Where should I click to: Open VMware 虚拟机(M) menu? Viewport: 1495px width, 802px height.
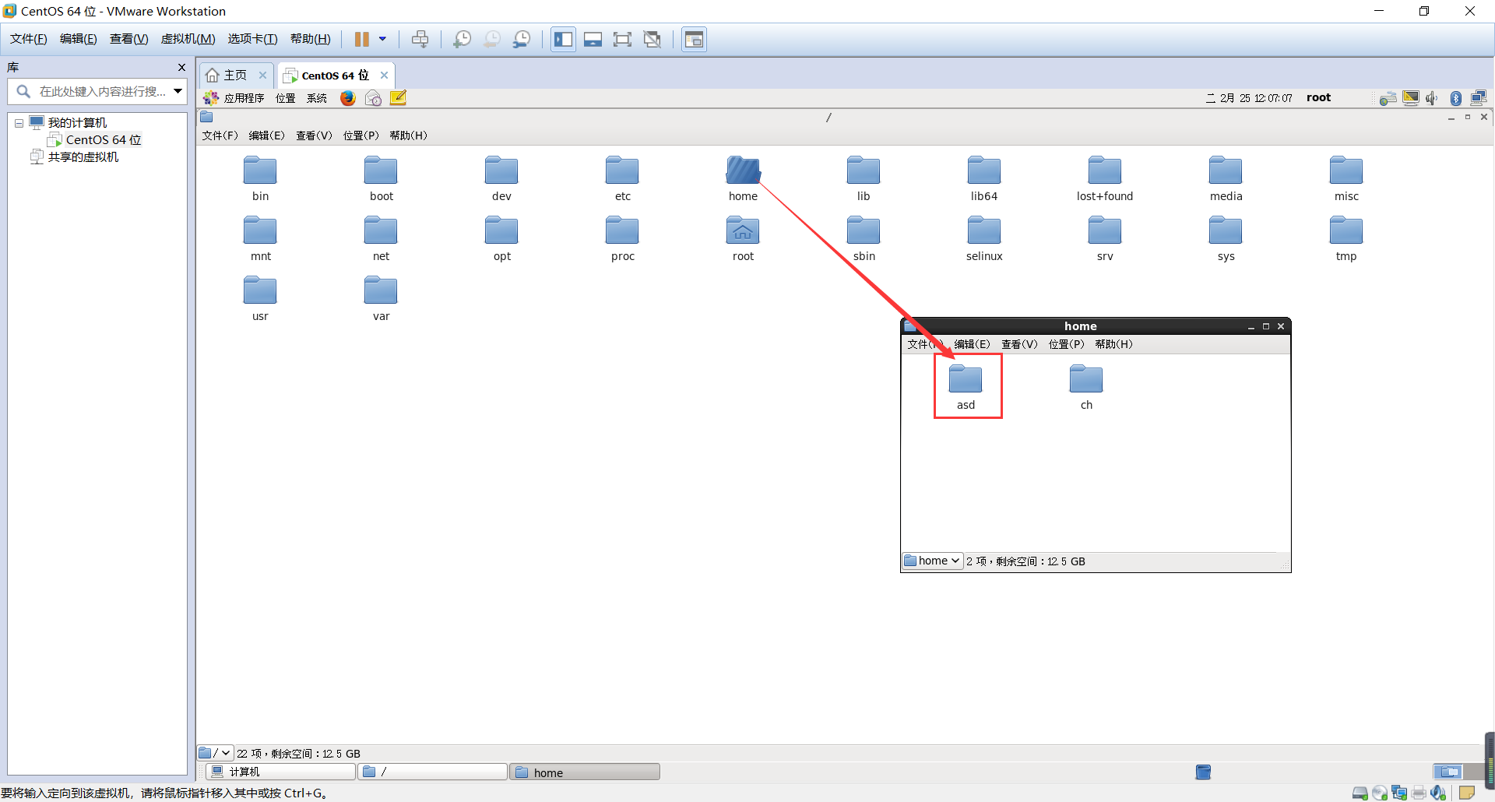[x=188, y=39]
